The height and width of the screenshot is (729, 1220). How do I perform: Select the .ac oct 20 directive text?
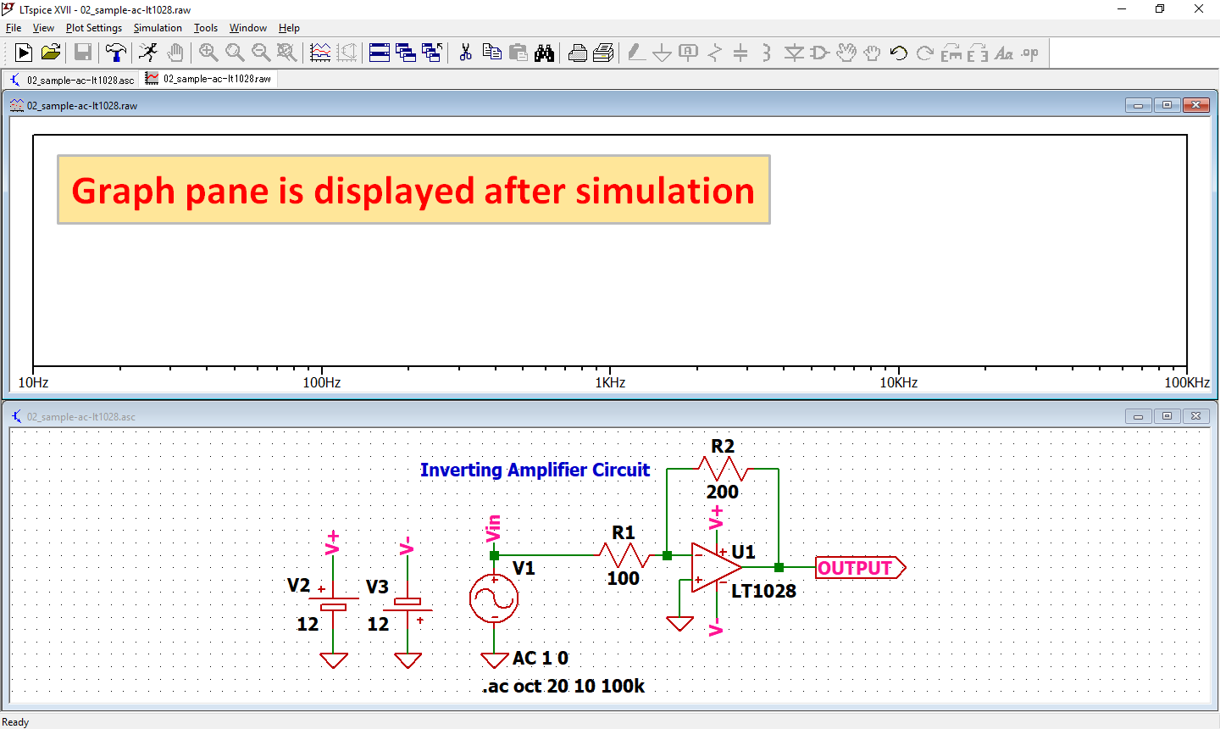point(562,687)
